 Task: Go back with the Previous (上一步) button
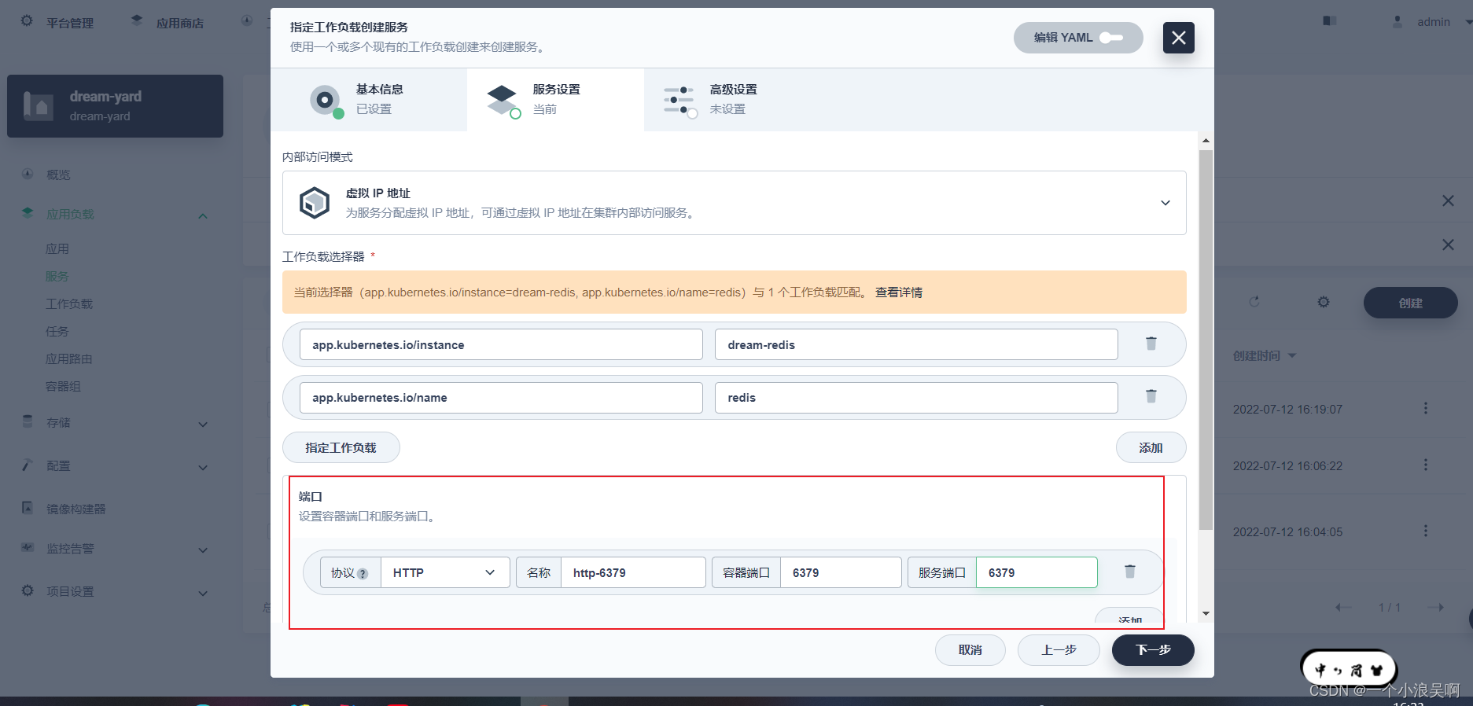pyautogui.click(x=1059, y=650)
